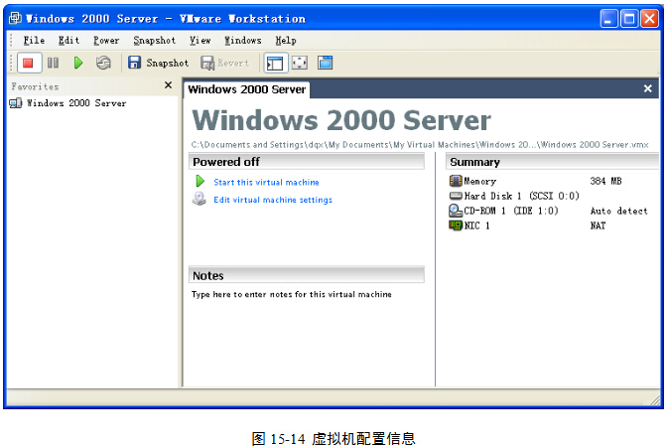Select the Windows 2000 Server tab
668x448 pixels.
247,89
